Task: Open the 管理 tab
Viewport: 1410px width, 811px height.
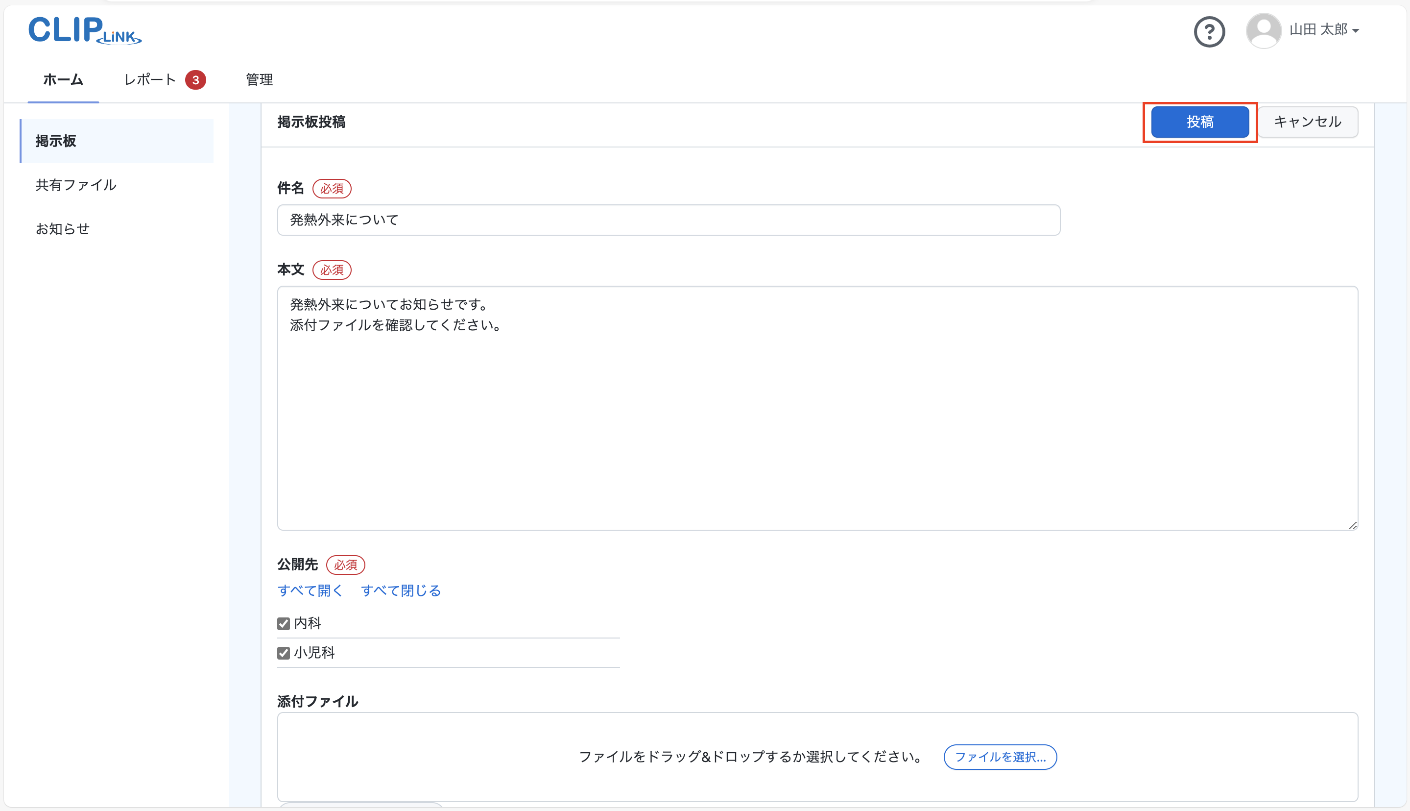Action: coord(260,80)
